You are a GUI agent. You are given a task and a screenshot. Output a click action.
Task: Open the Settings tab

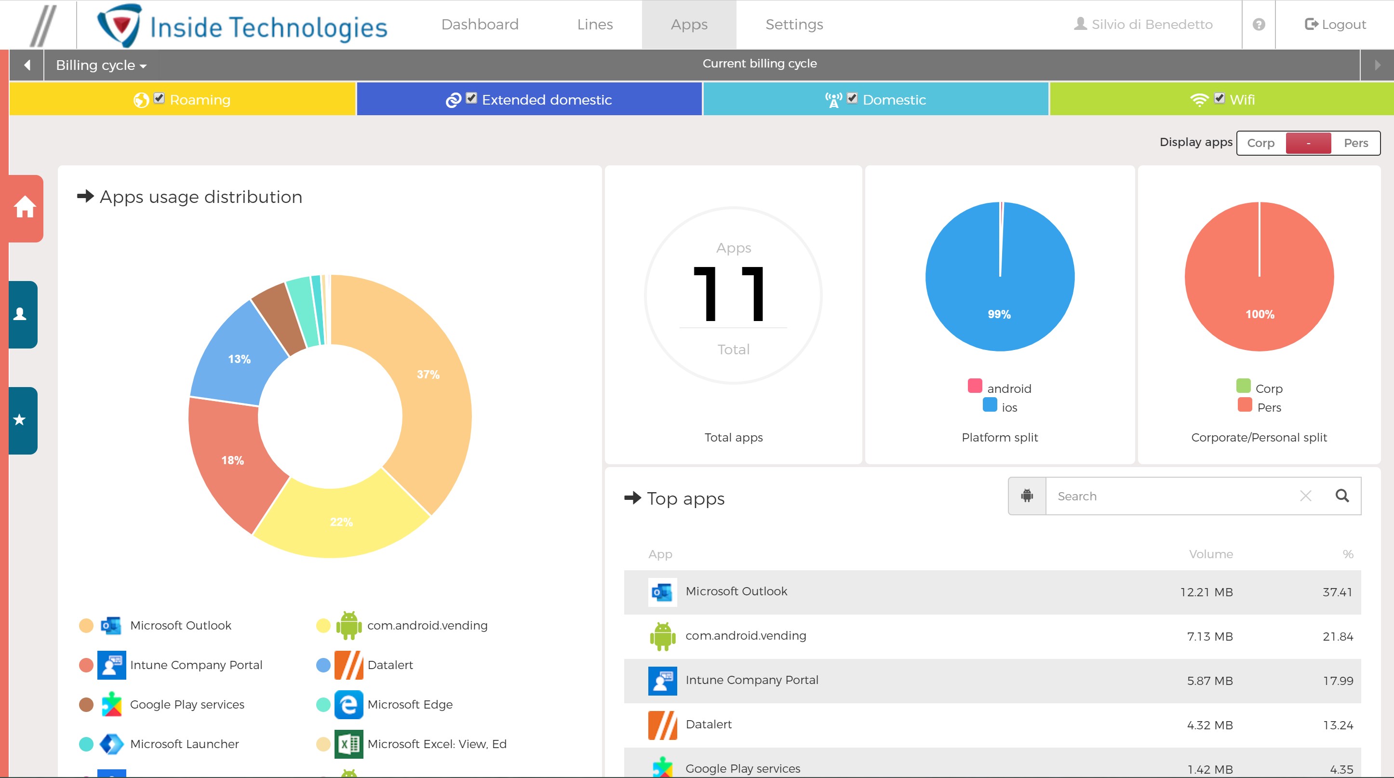pos(794,25)
